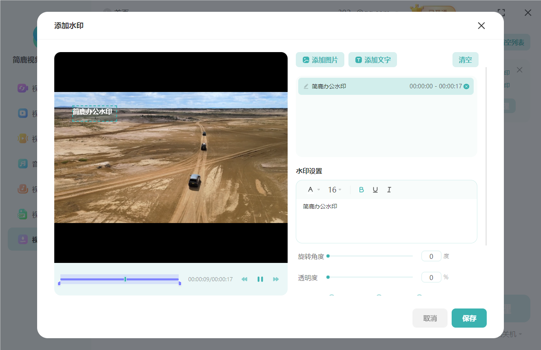
Task: Click the rewind button in the player
Action: click(x=244, y=279)
